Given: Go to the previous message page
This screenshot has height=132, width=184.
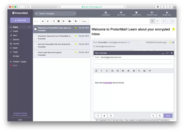Looking at the screenshot, I should [163, 21].
